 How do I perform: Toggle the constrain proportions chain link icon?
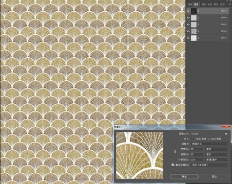(x=175, y=152)
